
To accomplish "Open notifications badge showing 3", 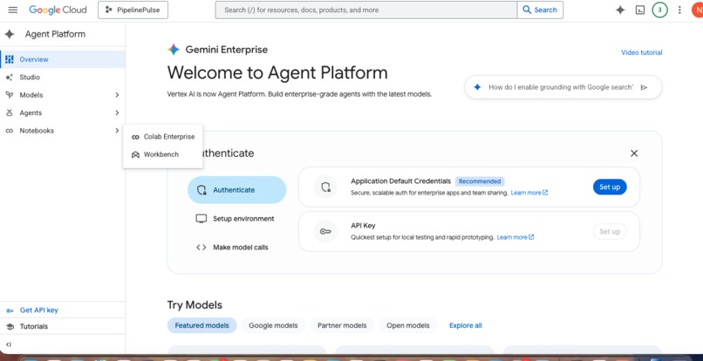I will pos(659,10).
